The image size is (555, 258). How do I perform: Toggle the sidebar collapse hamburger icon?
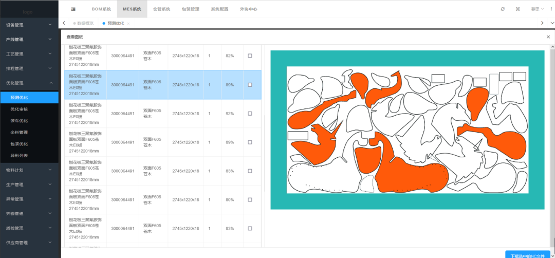(x=73, y=9)
